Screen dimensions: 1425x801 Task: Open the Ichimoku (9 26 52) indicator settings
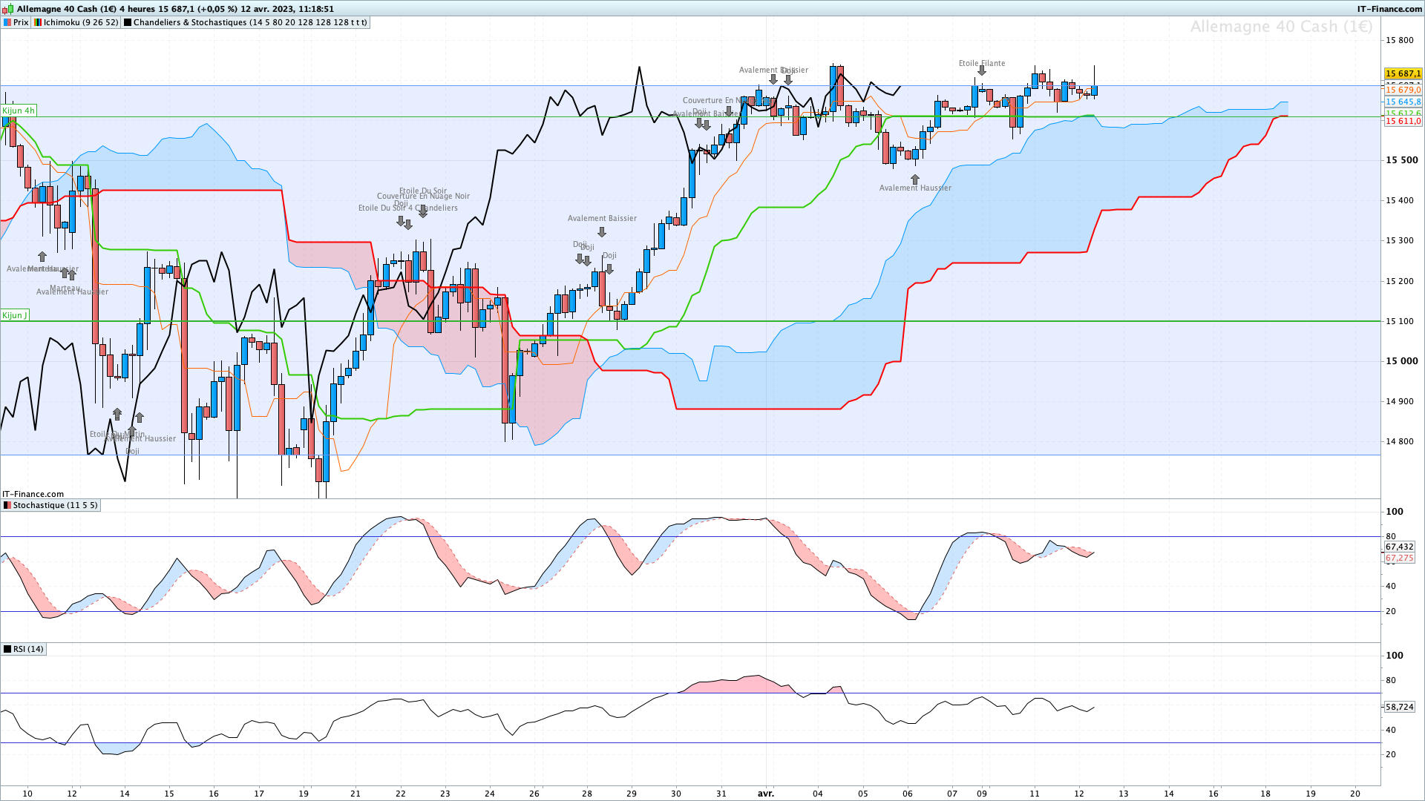tap(76, 22)
